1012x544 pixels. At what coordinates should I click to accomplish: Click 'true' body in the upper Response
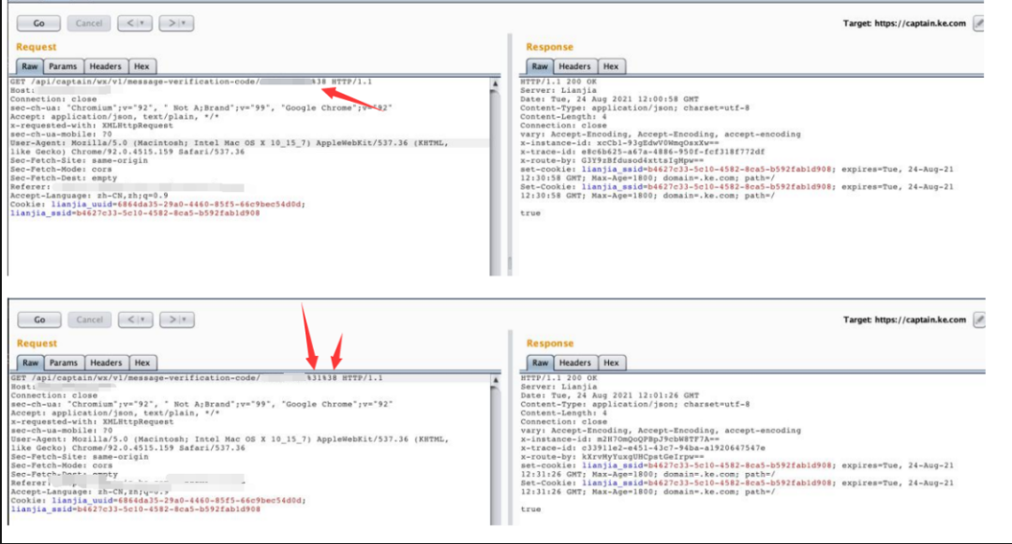(x=530, y=213)
